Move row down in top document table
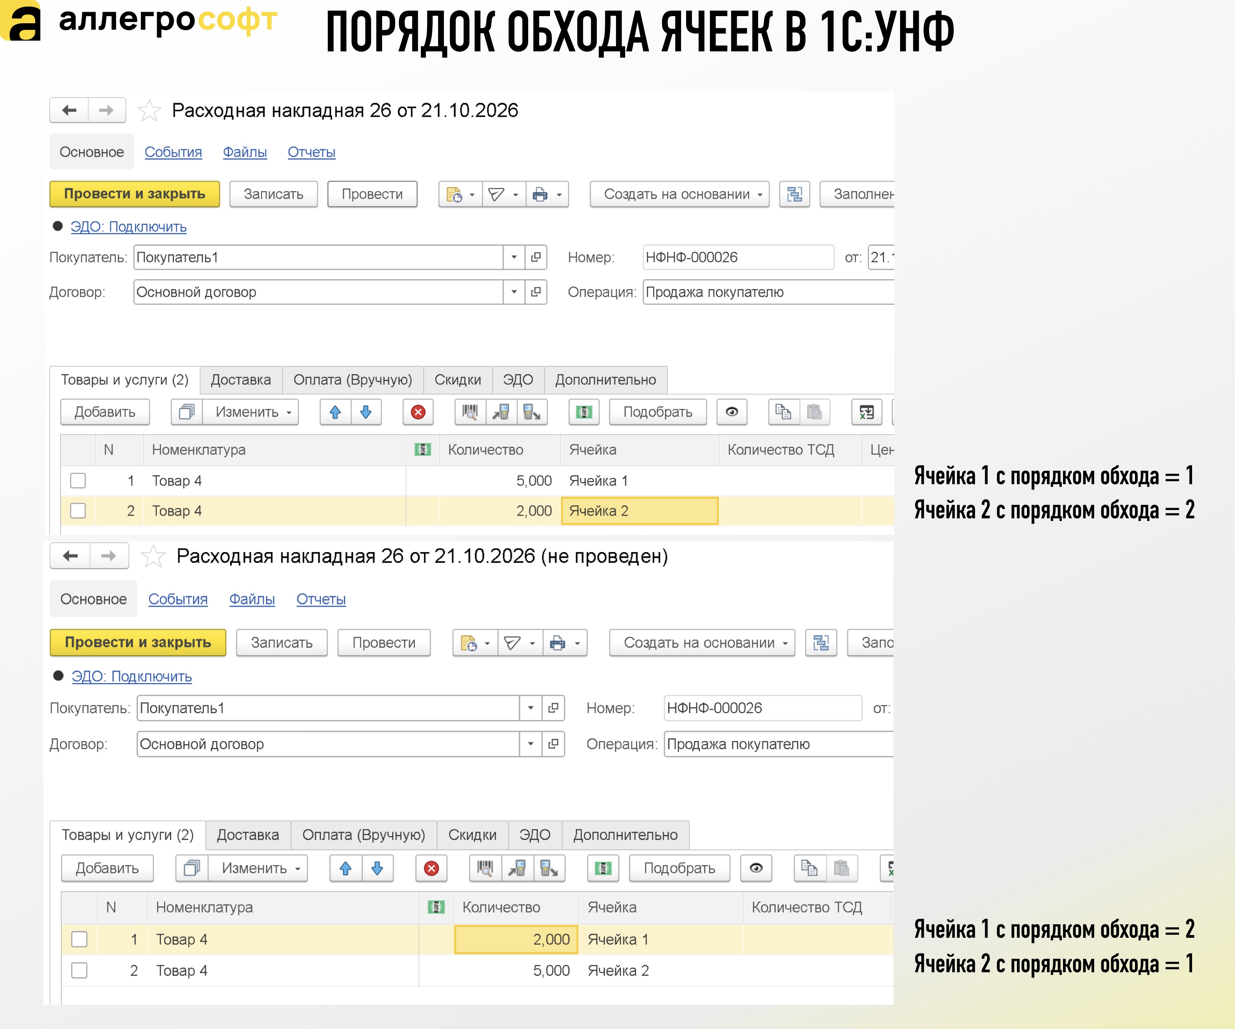 (x=366, y=412)
